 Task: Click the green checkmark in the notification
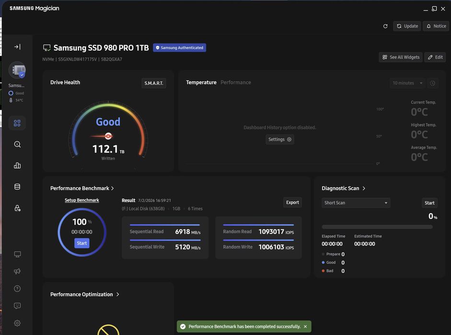[x=183, y=327]
